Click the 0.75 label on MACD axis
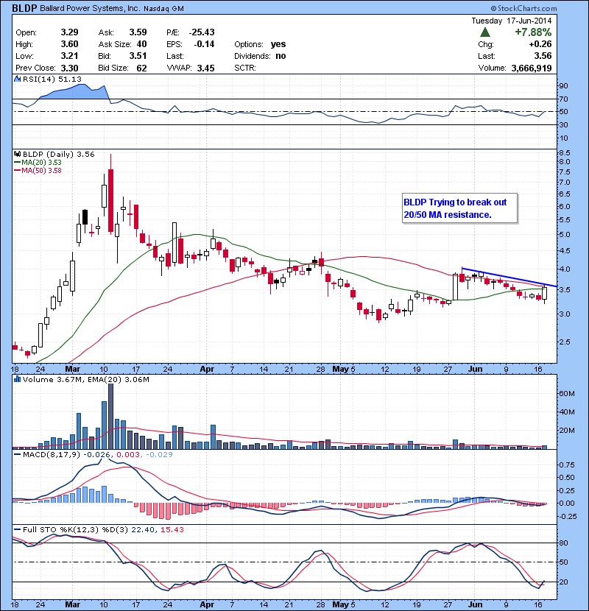 [567, 465]
